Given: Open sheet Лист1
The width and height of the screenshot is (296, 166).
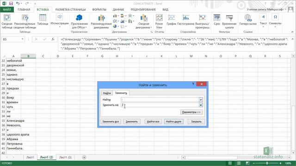Looking at the screenshot, I should point(30,157).
